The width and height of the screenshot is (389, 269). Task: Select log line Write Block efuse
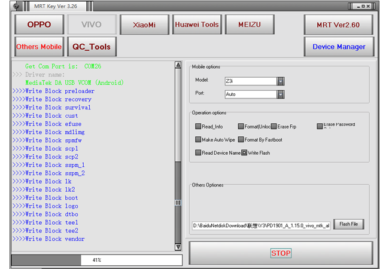47,124
